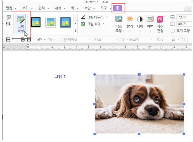
Task: Apply the white-framed picture style thumbnail
Action: coord(51,22)
